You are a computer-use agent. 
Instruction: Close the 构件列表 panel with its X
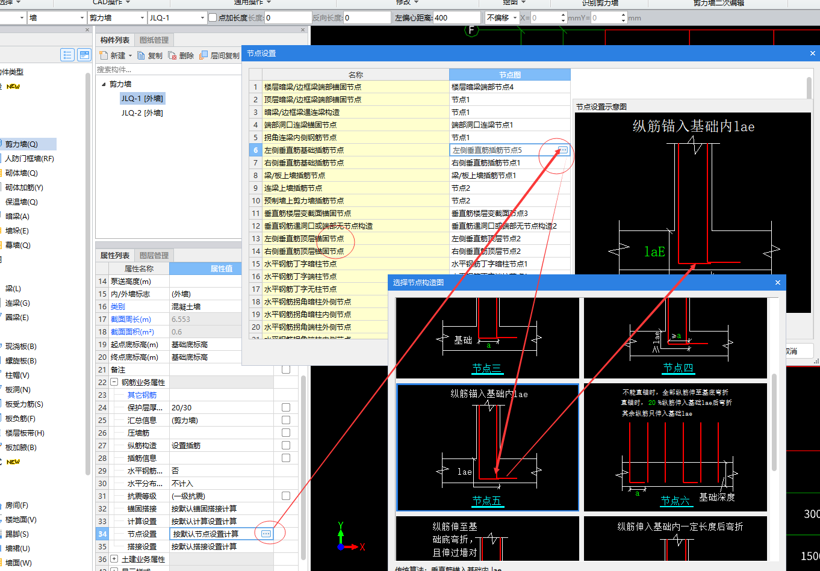click(303, 29)
